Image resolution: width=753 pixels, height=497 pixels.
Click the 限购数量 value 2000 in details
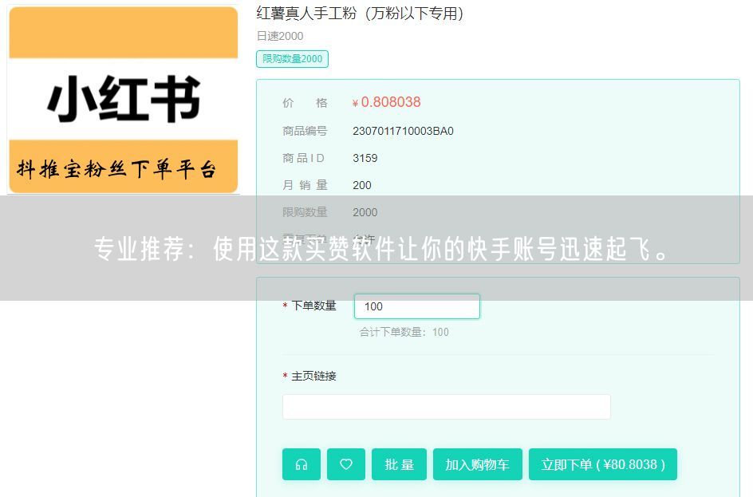[x=365, y=212]
